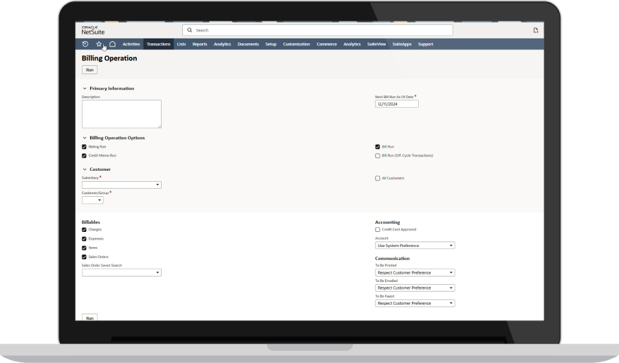Image resolution: width=619 pixels, height=363 pixels.
Task: Go to the Home icon
Action: (112, 44)
